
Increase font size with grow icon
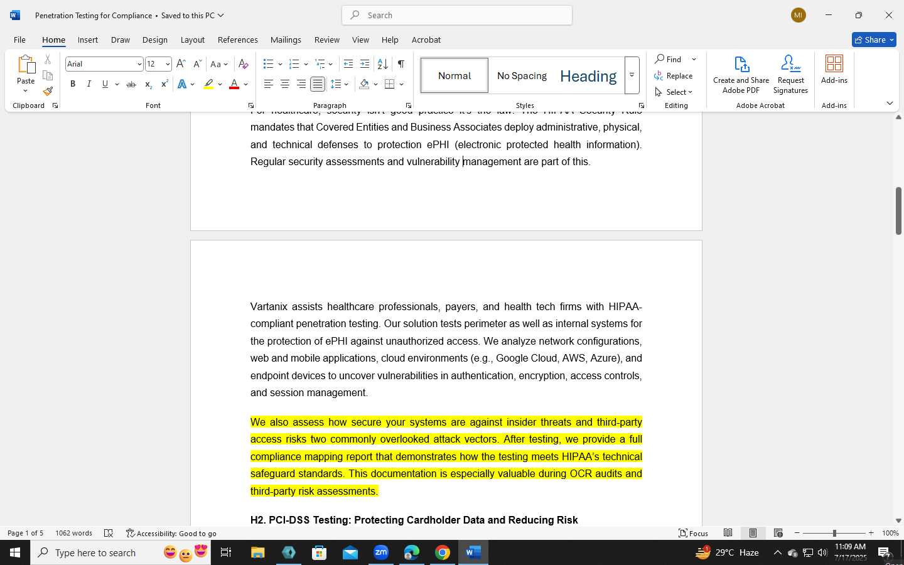181,64
